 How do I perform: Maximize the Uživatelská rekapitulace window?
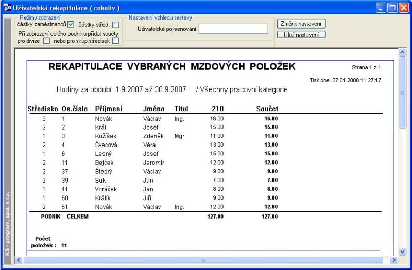[392, 8]
